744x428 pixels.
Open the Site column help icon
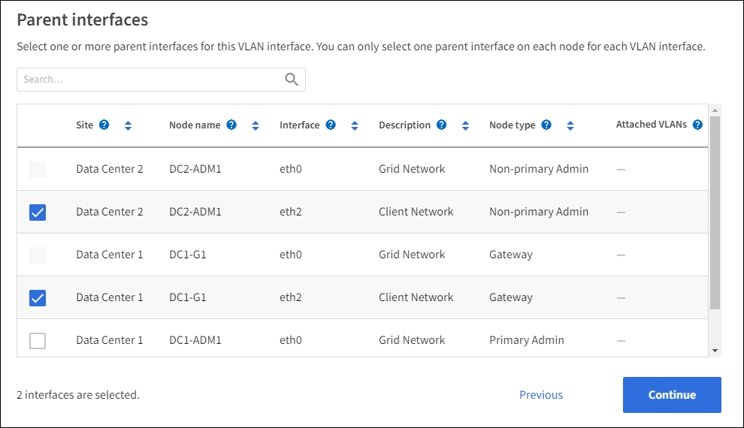(104, 125)
